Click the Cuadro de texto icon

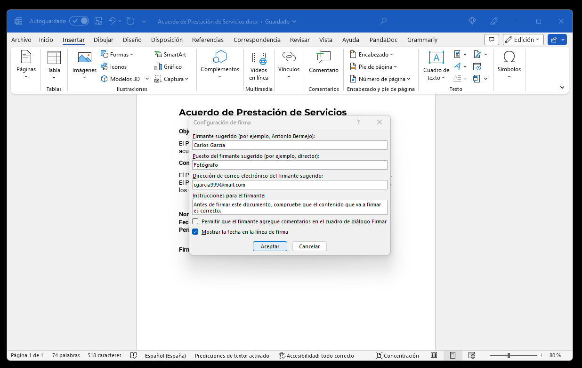(x=436, y=57)
